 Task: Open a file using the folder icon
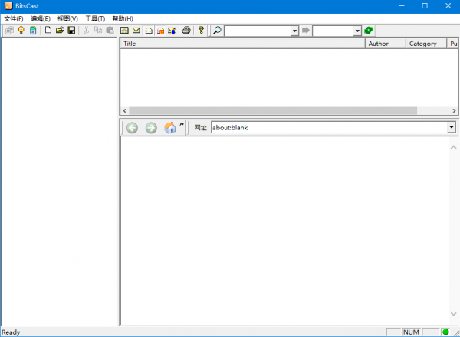(x=60, y=30)
